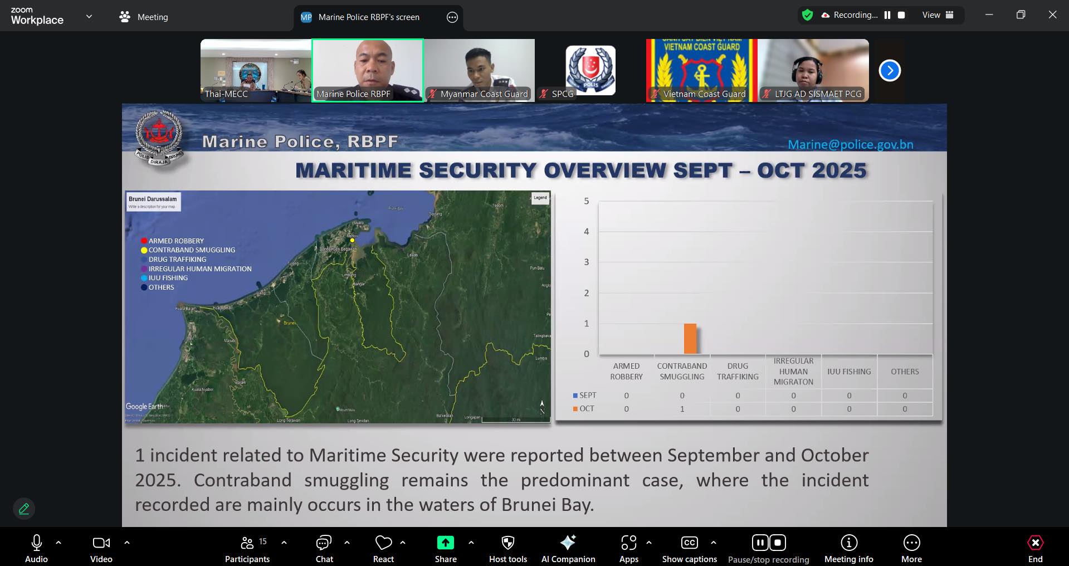Open the Participants list
Image resolution: width=1069 pixels, height=566 pixels.
pos(247,548)
